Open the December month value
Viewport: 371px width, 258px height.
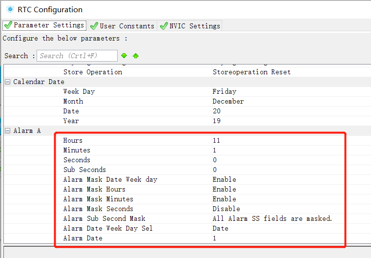point(228,102)
